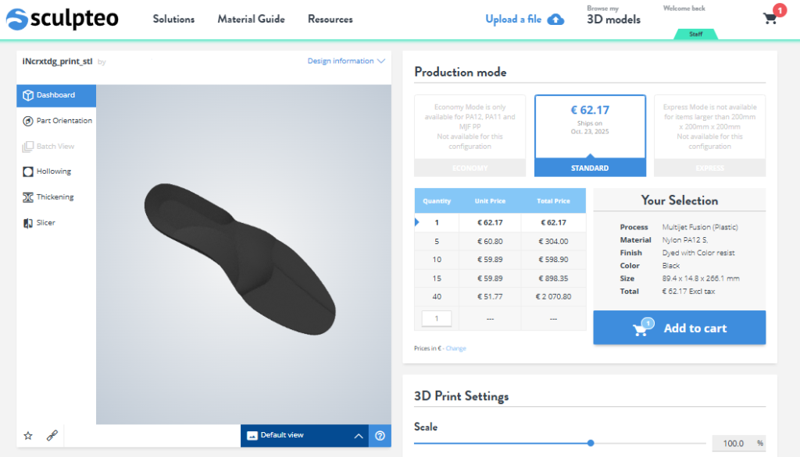
Task: Click the € 51.77 unit price cell
Action: tap(490, 296)
